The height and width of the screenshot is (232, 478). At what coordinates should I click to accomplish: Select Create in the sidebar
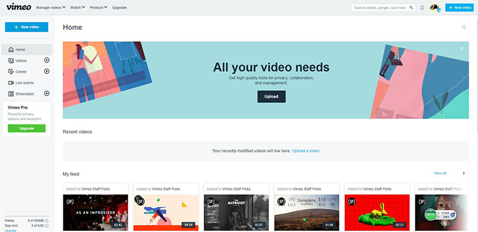[x=21, y=71]
